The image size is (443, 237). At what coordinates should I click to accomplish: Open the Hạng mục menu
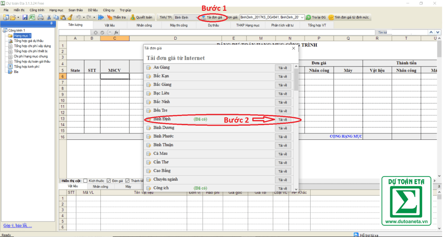(56, 10)
